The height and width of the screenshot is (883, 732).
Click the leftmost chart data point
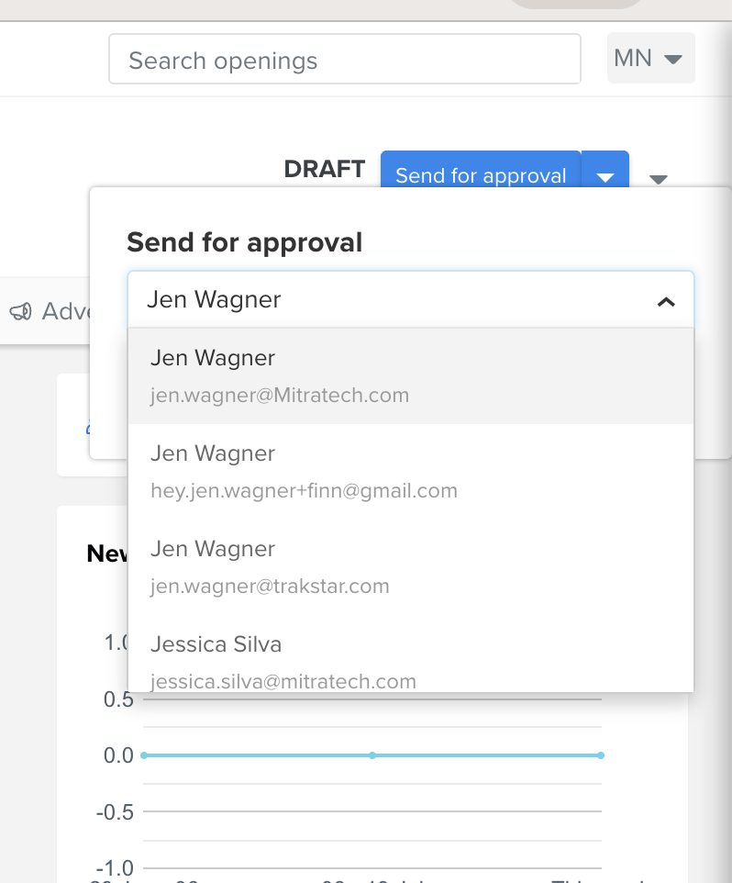pos(144,755)
